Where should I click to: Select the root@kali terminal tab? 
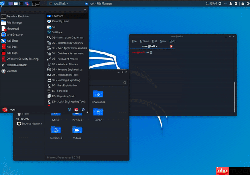(150, 47)
